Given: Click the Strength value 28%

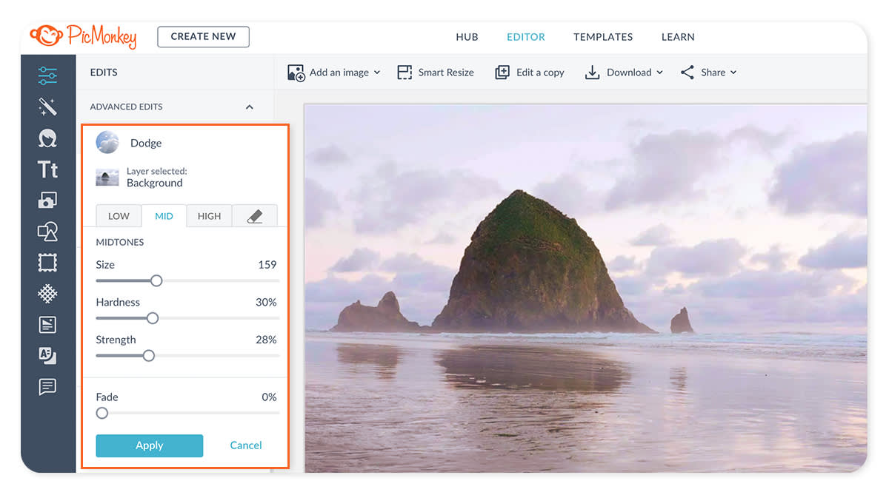Looking at the screenshot, I should coord(266,340).
